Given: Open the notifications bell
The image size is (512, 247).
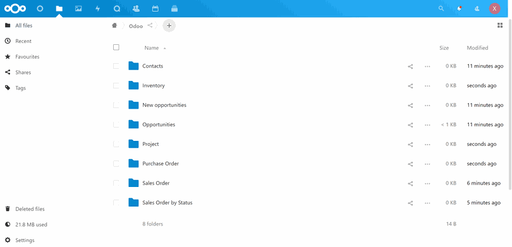Looking at the screenshot, I should pyautogui.click(x=459, y=9).
